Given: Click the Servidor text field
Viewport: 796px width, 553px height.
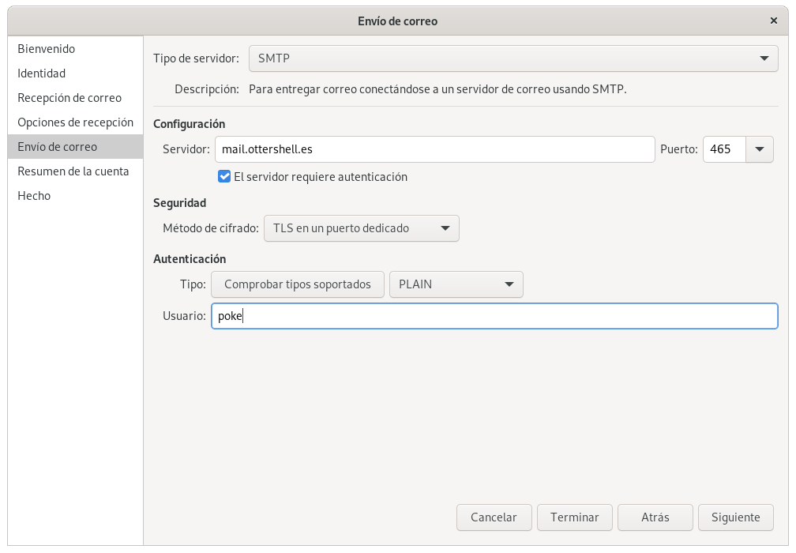Looking at the screenshot, I should coord(434,149).
